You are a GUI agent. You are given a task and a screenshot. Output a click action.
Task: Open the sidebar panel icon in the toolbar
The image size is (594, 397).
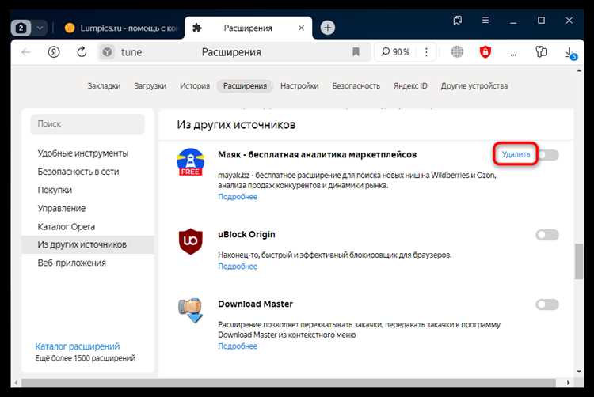coord(542,51)
